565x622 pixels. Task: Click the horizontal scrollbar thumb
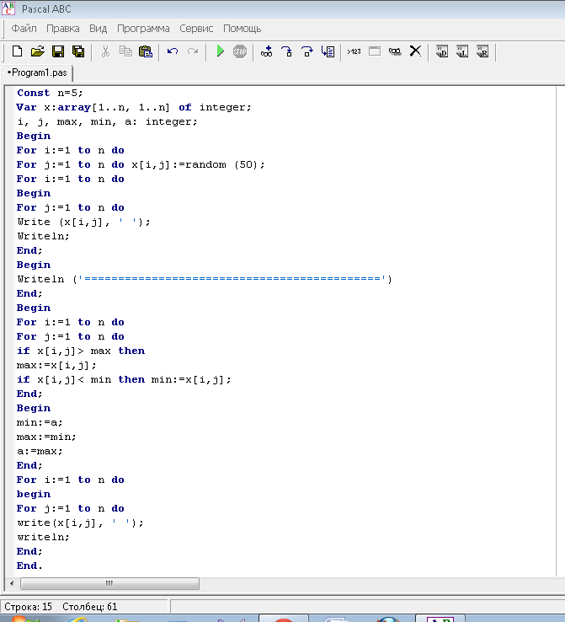pos(109,583)
